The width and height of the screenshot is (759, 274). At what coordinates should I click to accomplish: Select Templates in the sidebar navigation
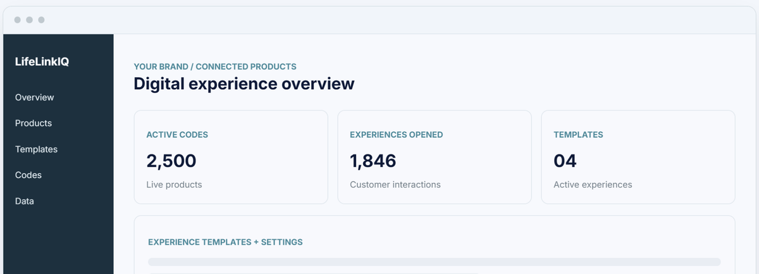[36, 149]
